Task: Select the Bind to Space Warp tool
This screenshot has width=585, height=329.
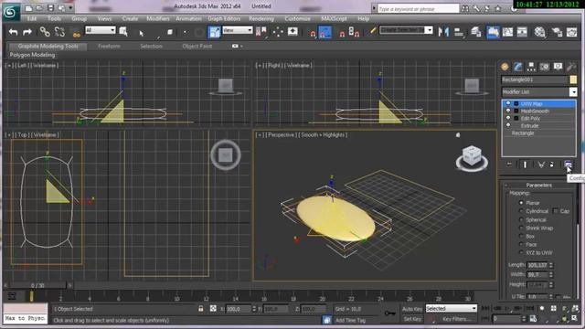Action: (x=76, y=33)
